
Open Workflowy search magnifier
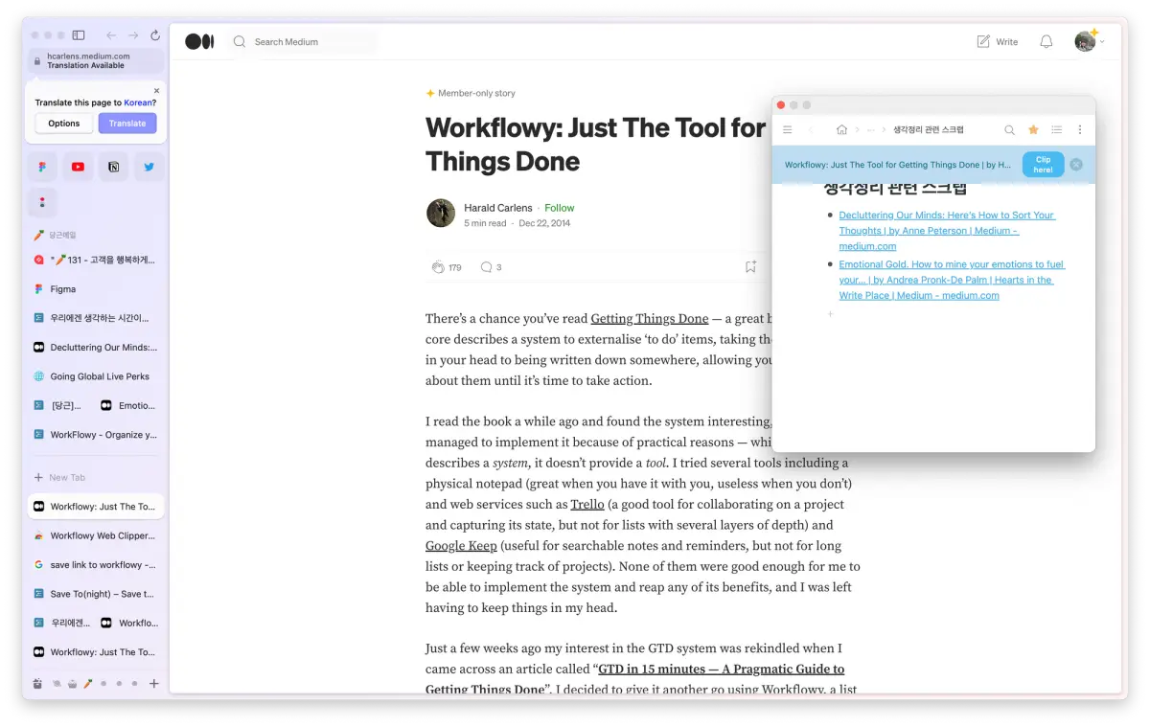1009,129
